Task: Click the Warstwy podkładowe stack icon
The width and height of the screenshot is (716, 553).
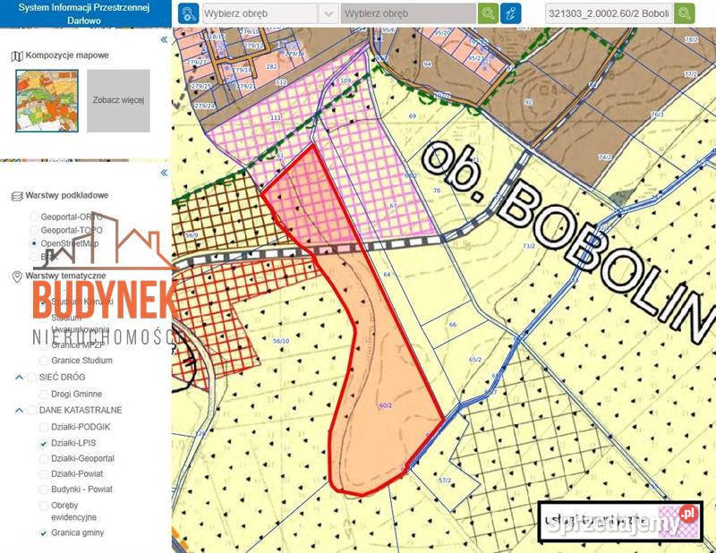Action: tap(17, 195)
